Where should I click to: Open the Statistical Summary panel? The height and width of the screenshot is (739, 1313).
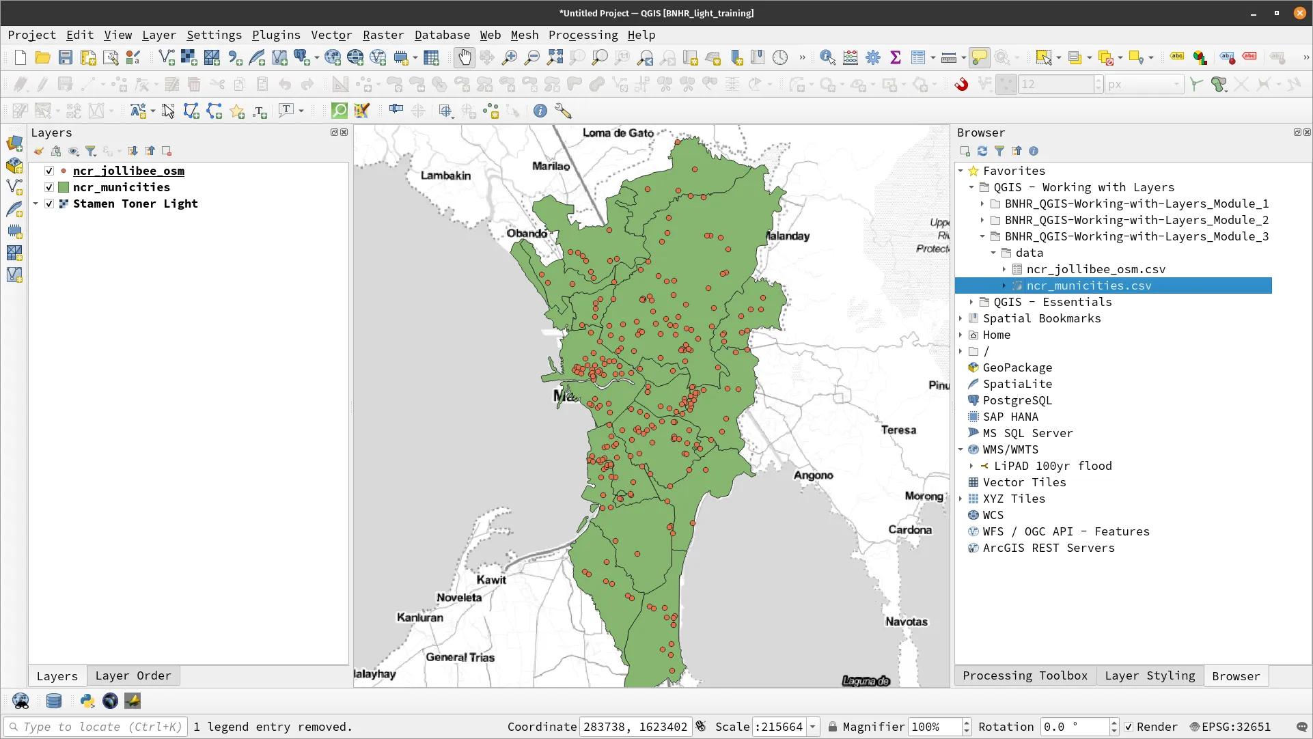[x=896, y=57]
